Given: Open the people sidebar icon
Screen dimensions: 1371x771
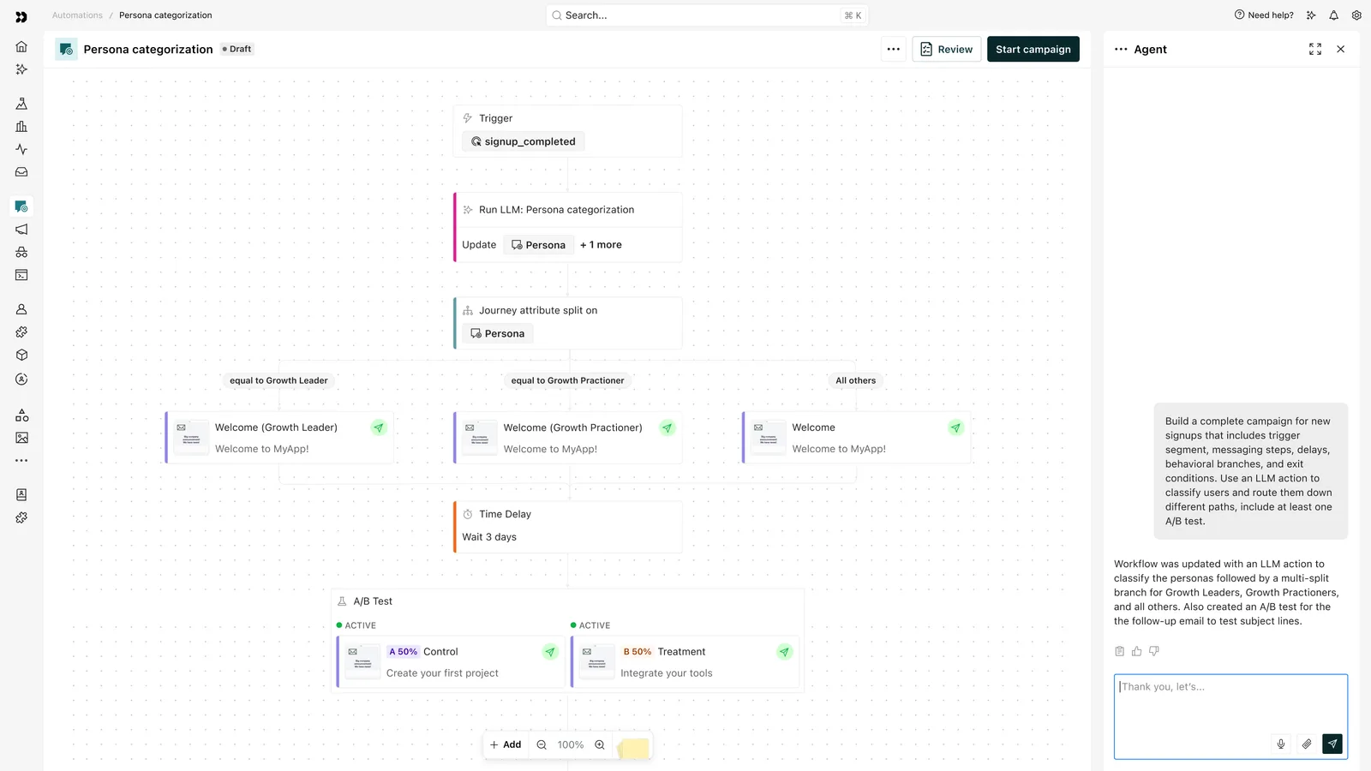Looking at the screenshot, I should click(x=21, y=309).
